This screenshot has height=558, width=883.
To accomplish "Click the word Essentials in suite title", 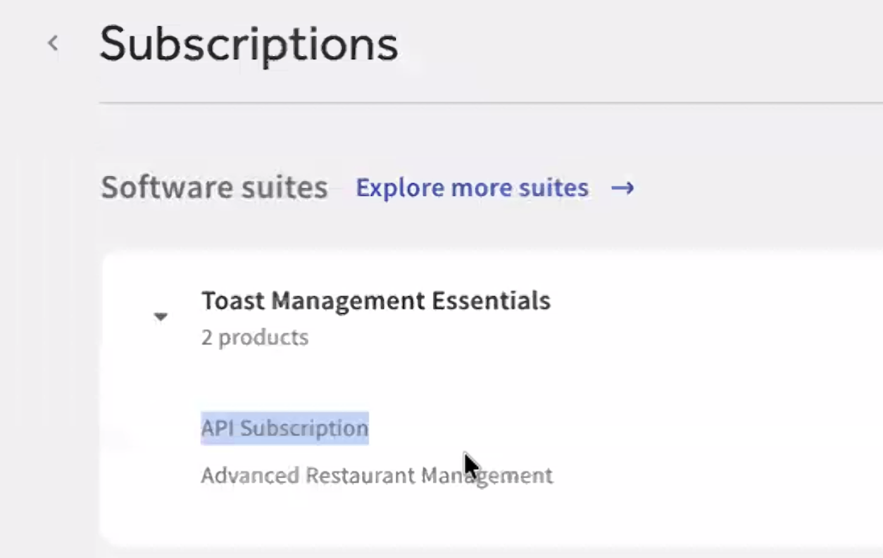I will [x=491, y=301].
